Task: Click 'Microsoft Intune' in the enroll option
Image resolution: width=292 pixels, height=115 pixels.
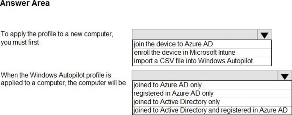Action: click(x=212, y=53)
